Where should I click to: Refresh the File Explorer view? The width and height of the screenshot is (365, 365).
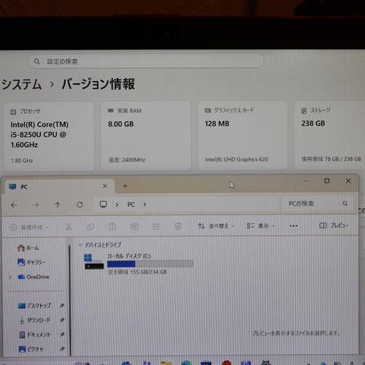pos(80,204)
